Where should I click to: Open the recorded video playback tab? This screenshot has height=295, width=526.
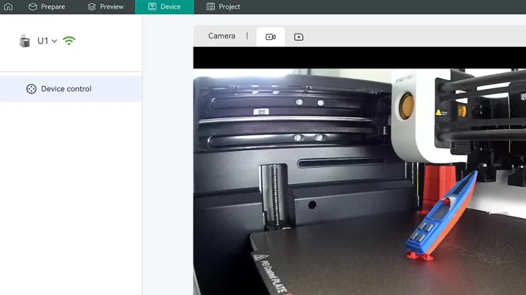click(298, 37)
